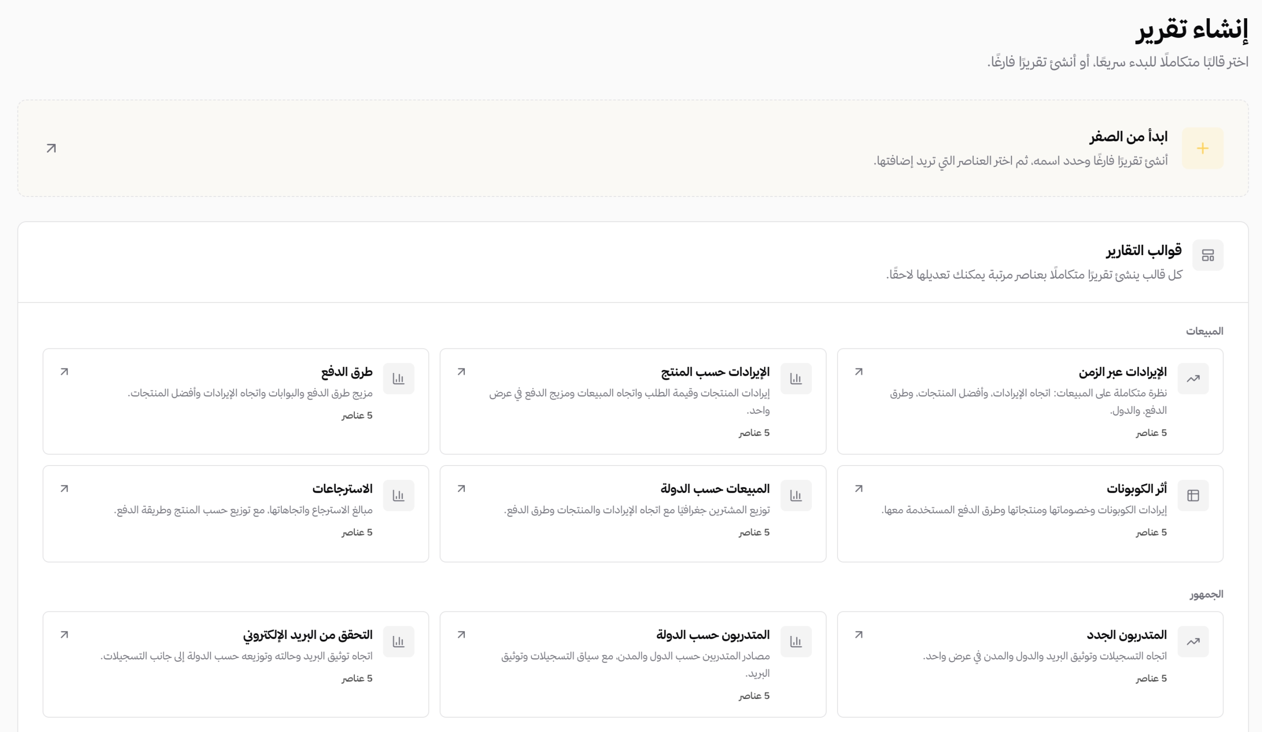The image size is (1262, 732).
Task: Click table icon of أثر الكوبونات
Action: (1193, 496)
